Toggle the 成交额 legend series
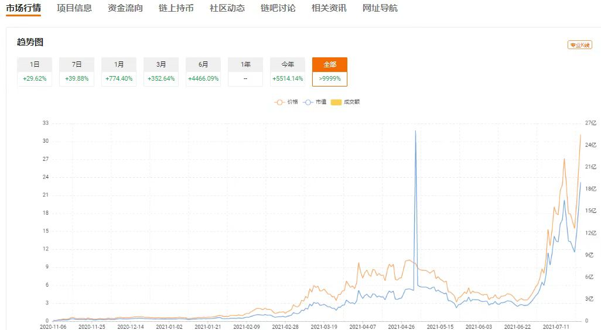The image size is (601, 330). click(345, 102)
